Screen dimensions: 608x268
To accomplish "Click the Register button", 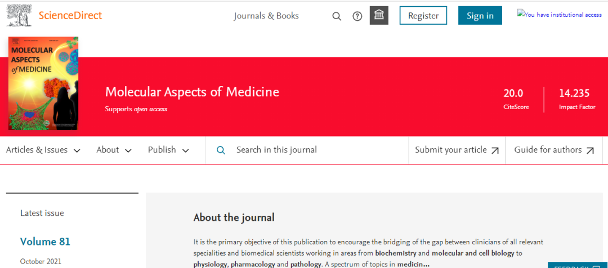I will pyautogui.click(x=423, y=16).
